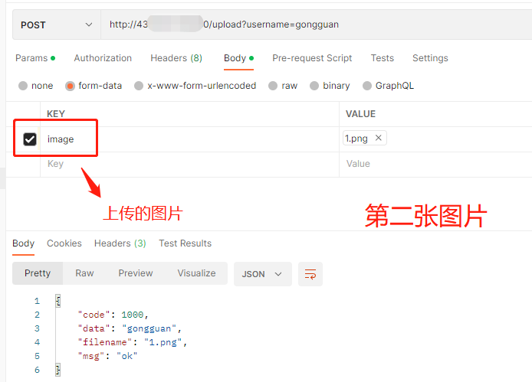
Task: Switch response view to Preview
Action: click(135, 273)
